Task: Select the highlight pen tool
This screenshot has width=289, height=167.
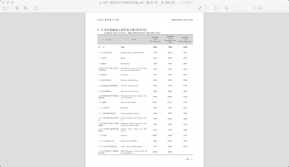Action: 200,8
